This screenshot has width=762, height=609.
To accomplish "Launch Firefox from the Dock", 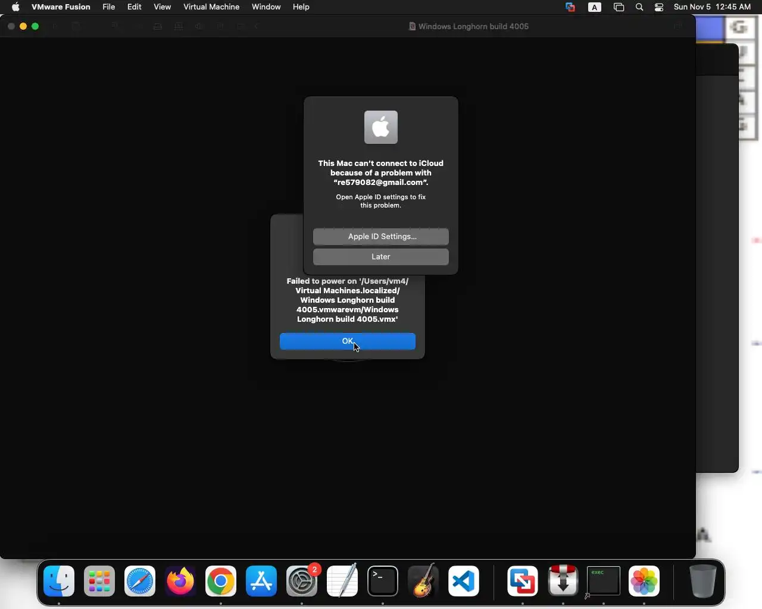I will 180,581.
